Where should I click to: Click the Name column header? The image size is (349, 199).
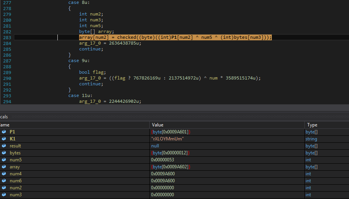point(5,125)
